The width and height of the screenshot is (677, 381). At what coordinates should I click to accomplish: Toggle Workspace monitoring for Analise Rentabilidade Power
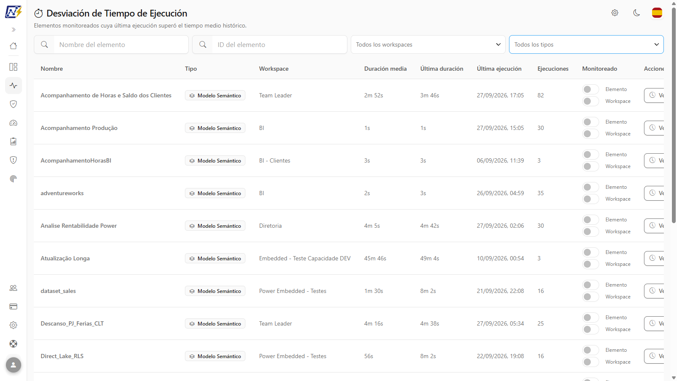coord(591,232)
